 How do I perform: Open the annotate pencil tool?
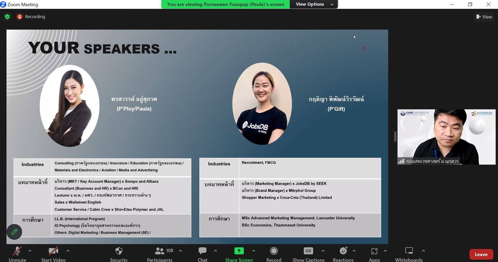pyautogui.click(x=14, y=232)
